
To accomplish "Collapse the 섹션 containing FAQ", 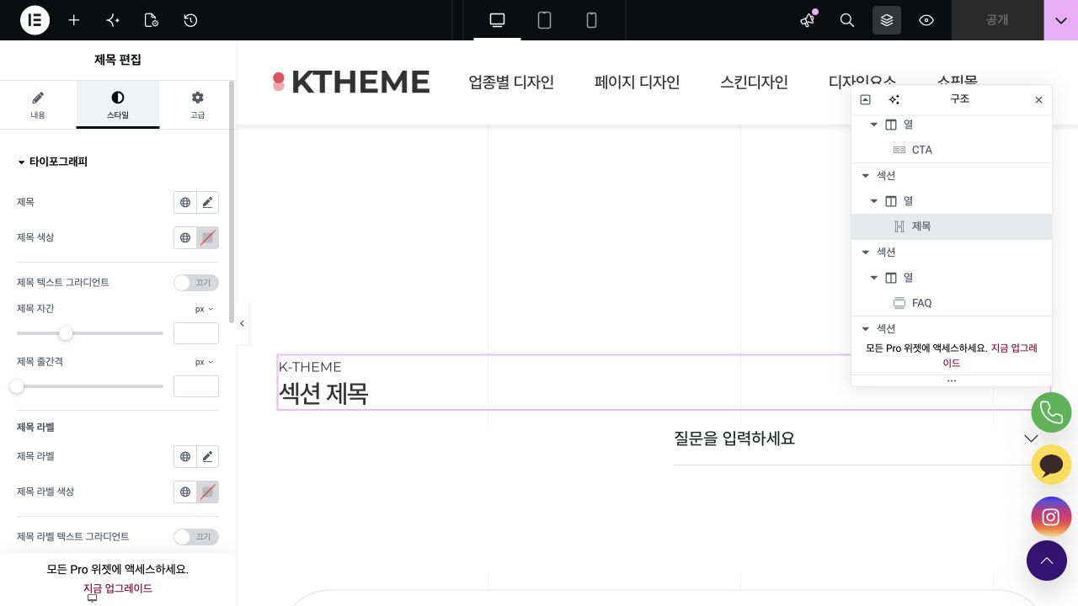I will click(865, 252).
